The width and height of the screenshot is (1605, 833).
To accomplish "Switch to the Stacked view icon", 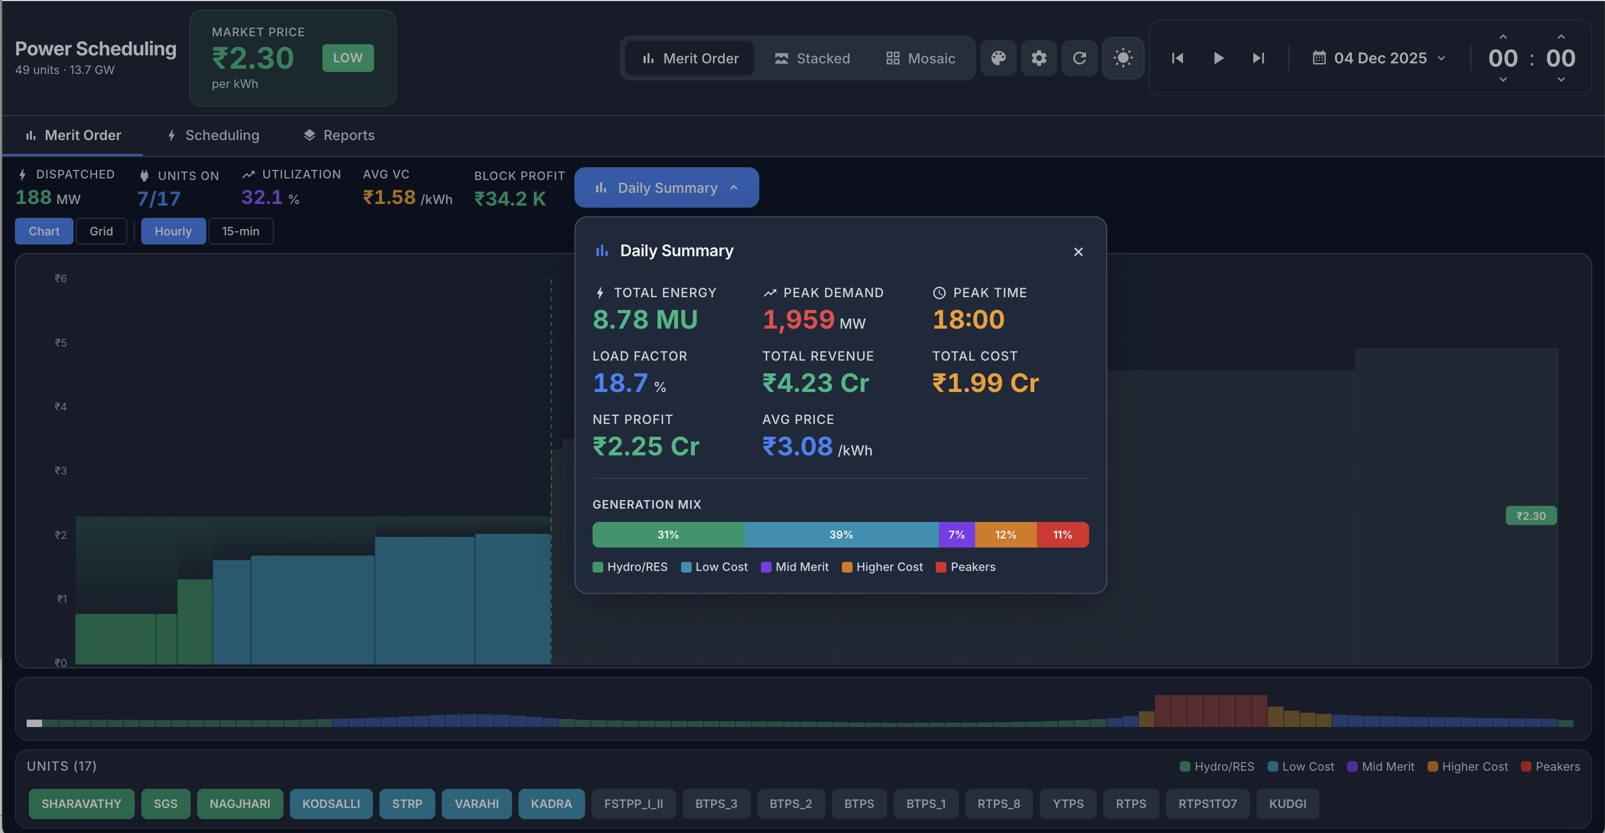I will tap(781, 58).
